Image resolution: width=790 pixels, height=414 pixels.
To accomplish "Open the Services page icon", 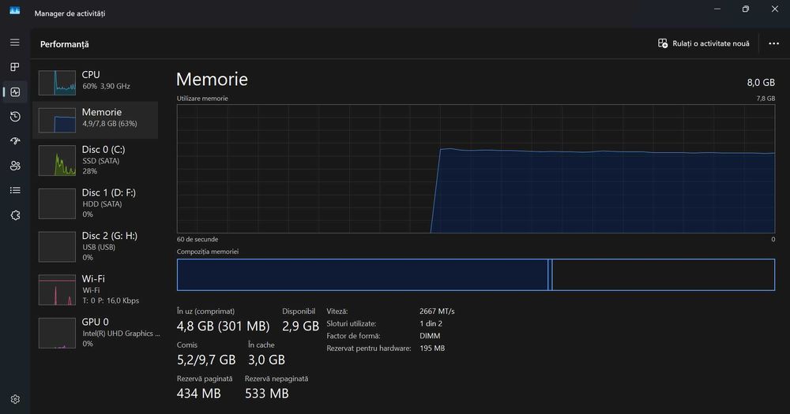I will coord(15,215).
